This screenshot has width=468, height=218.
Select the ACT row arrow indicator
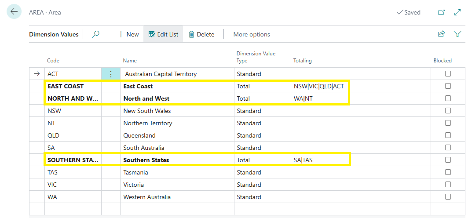tap(37, 74)
